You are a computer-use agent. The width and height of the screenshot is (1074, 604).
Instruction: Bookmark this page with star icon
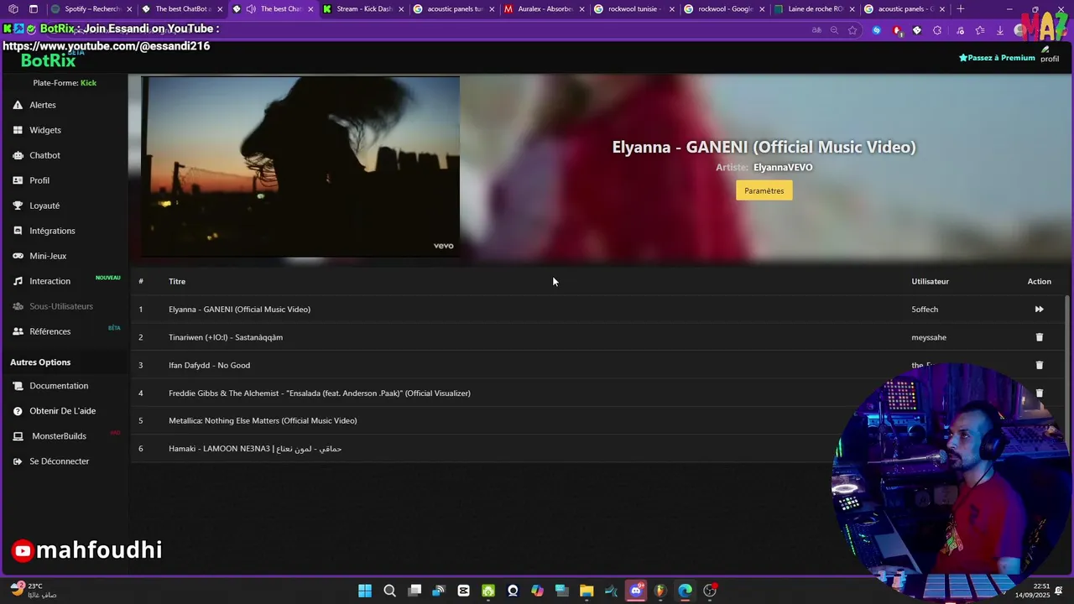pos(852,30)
